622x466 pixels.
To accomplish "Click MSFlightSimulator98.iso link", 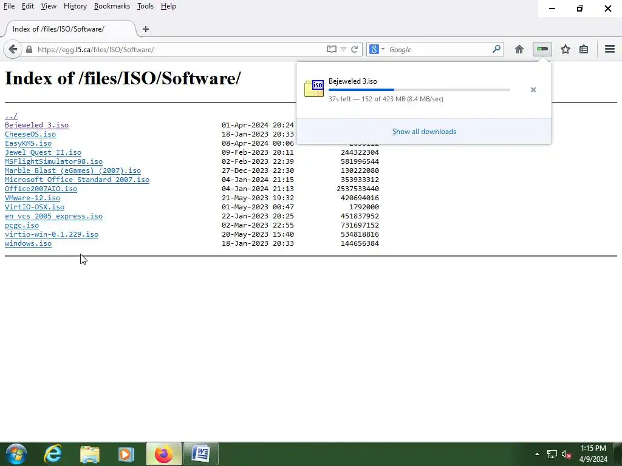I will coord(53,161).
